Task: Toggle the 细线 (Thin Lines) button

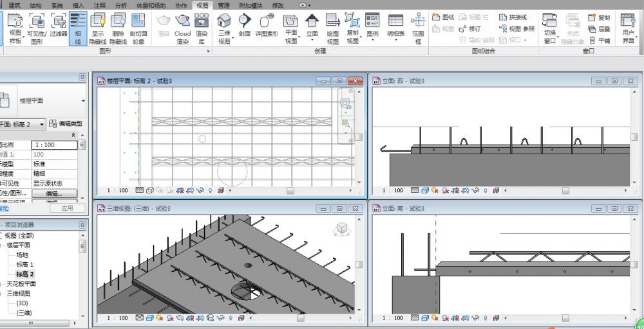Action: pyautogui.click(x=78, y=28)
